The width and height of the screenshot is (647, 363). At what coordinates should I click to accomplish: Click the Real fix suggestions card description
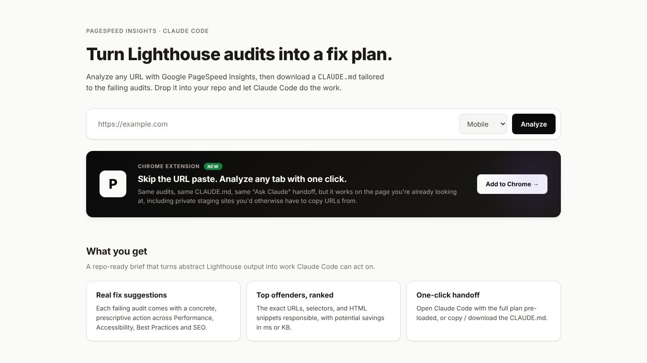click(156, 318)
